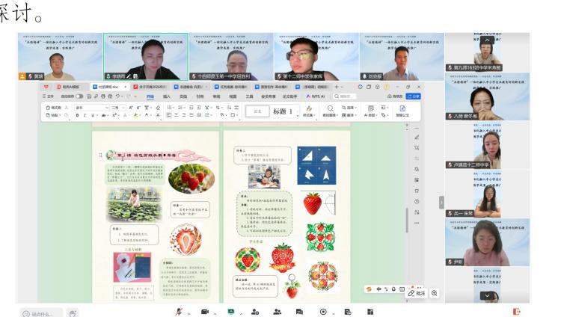Click the print icon in quick toolbar
Screen dimensions: 564x317
point(103,96)
